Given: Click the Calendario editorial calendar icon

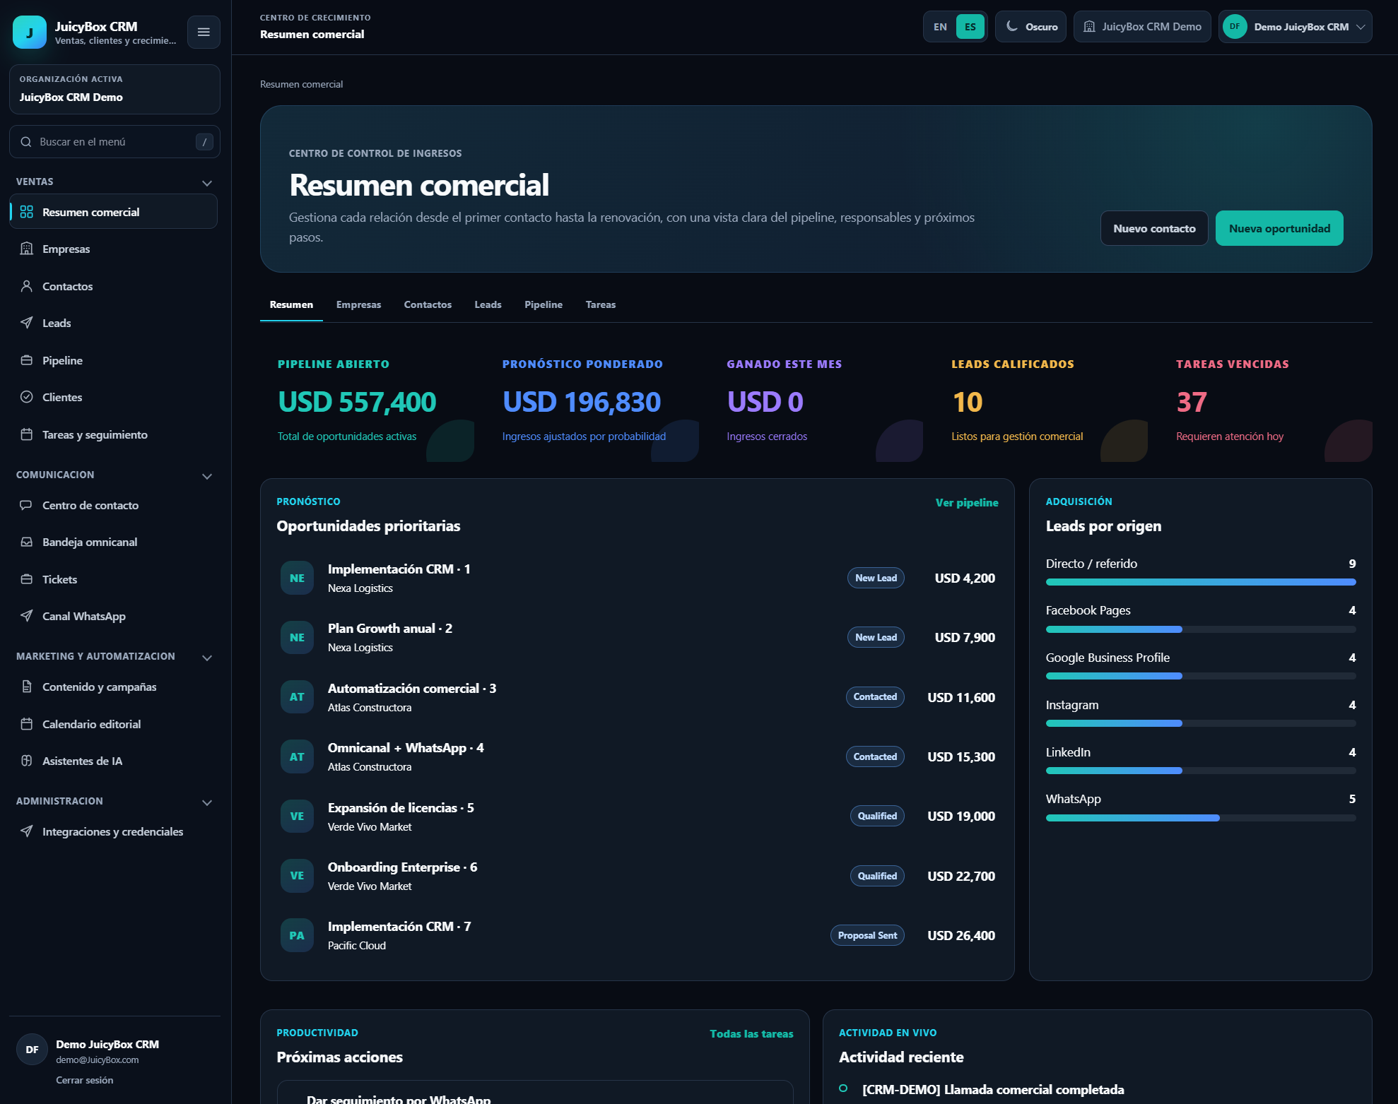Looking at the screenshot, I should (27, 724).
